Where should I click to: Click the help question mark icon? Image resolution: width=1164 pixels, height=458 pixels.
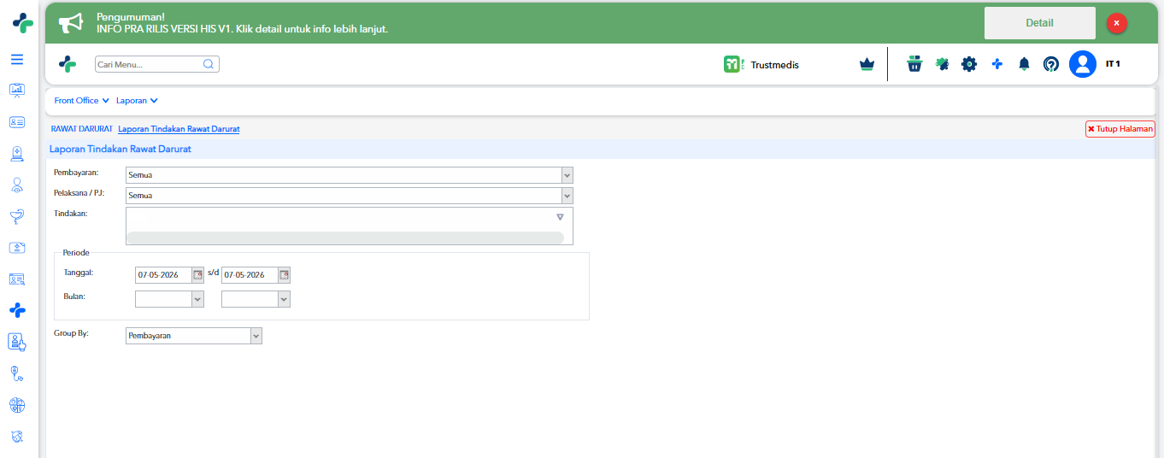click(1051, 64)
